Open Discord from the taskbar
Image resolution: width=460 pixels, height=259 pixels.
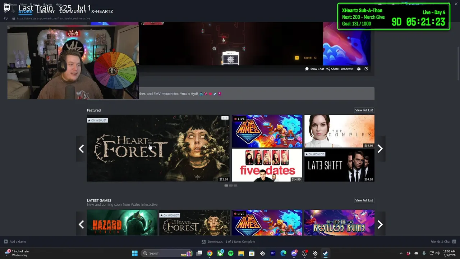(x=294, y=253)
